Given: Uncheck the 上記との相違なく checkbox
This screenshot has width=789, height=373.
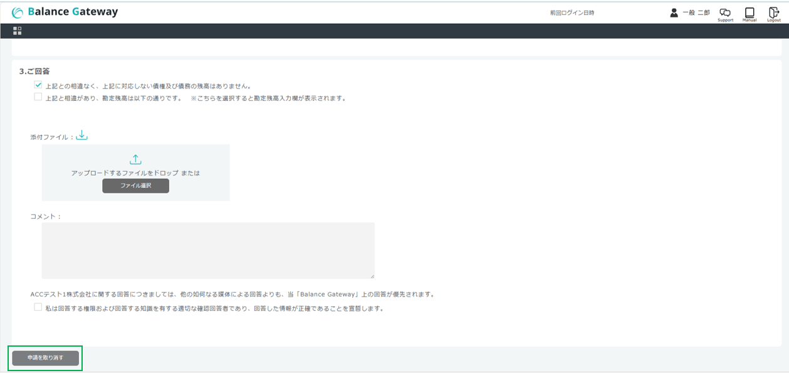Looking at the screenshot, I should point(38,85).
